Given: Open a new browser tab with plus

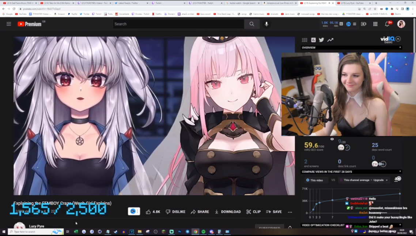Looking at the screenshot, I should click(376, 3).
